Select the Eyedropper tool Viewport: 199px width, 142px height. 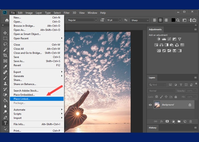coord(5,66)
